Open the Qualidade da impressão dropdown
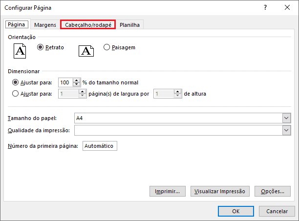Viewport: 299px width, 221px height. point(286,130)
